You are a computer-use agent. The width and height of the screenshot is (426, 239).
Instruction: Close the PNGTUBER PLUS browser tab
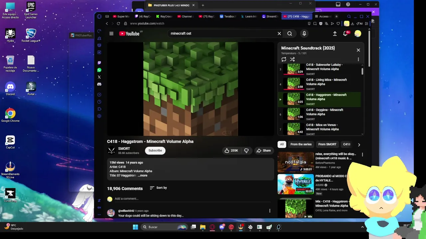(193, 5)
